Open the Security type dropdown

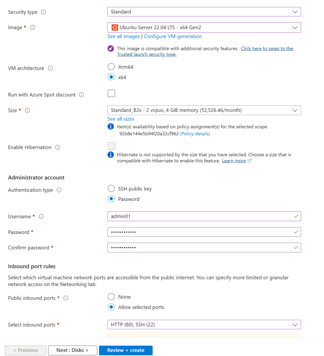pos(204,12)
